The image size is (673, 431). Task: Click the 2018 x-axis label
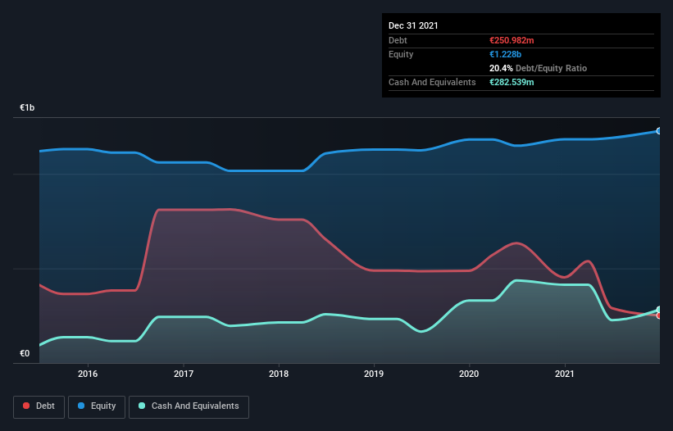pos(279,374)
